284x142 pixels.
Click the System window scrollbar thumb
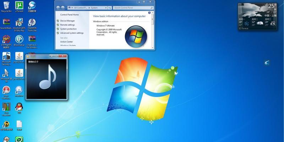coord(153,19)
